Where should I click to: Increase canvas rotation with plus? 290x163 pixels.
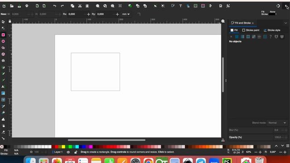[x=285, y=152]
